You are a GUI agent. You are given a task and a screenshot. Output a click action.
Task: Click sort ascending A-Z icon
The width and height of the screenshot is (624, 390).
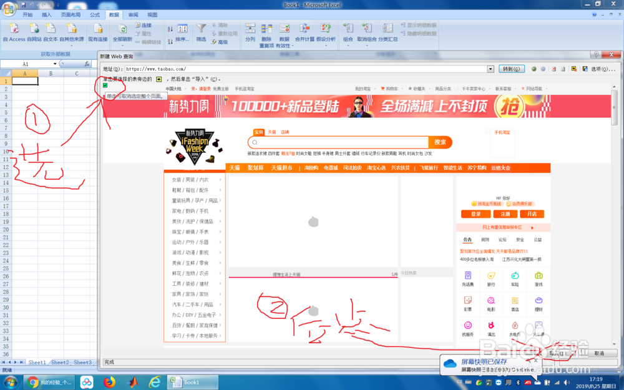pyautogui.click(x=170, y=29)
